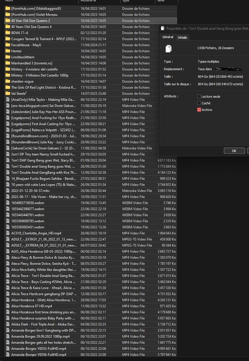Click the file icon of 1654983710050.webm

(x=7, y=203)
